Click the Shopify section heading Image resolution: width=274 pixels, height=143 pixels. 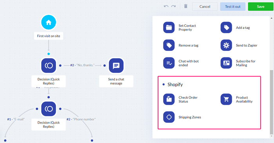coord(175,84)
